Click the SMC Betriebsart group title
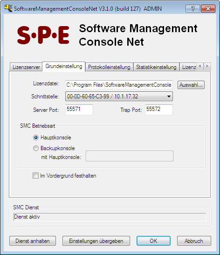The height and width of the screenshot is (255, 220). (38, 126)
